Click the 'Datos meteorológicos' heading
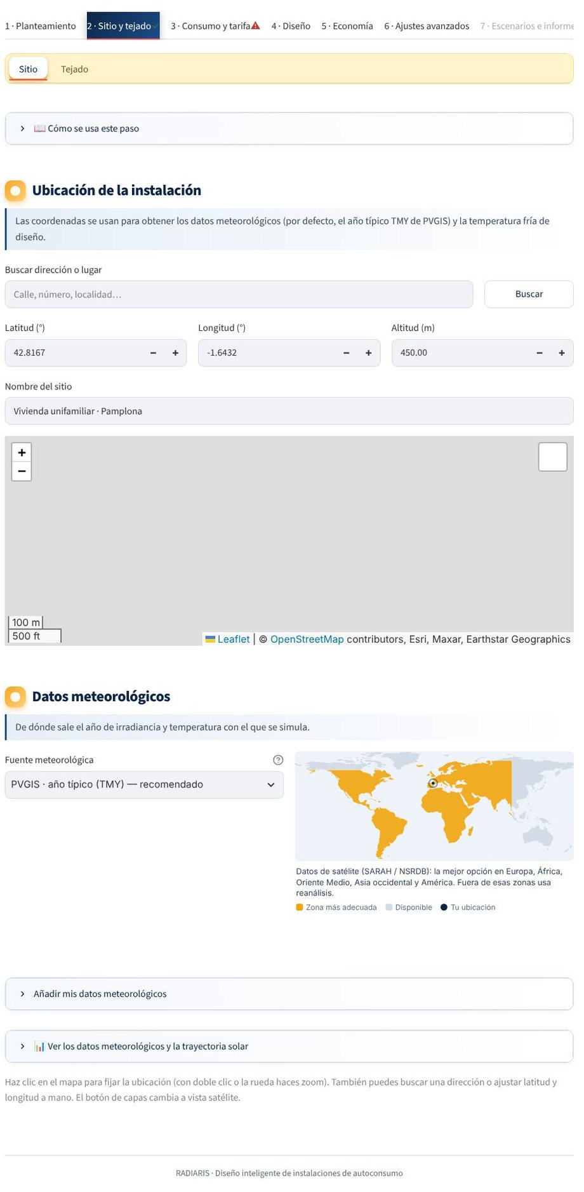 101,696
